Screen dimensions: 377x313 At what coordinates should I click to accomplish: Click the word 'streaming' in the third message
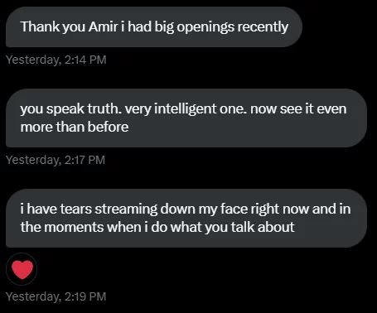pos(126,209)
